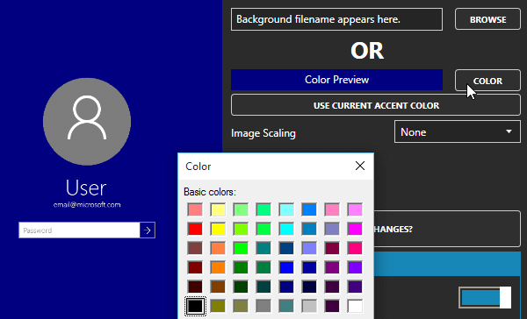Click the user avatar silhouette icon
Image resolution: width=527 pixels, height=319 pixels.
point(87,117)
